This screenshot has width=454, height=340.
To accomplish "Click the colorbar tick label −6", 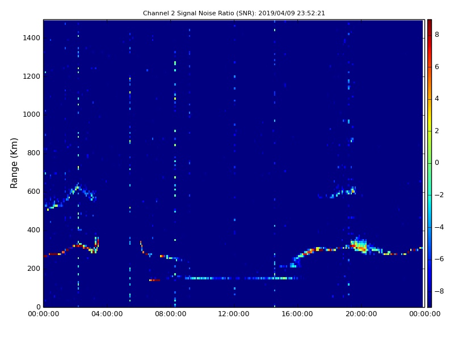I will pyautogui.click(x=439, y=259).
